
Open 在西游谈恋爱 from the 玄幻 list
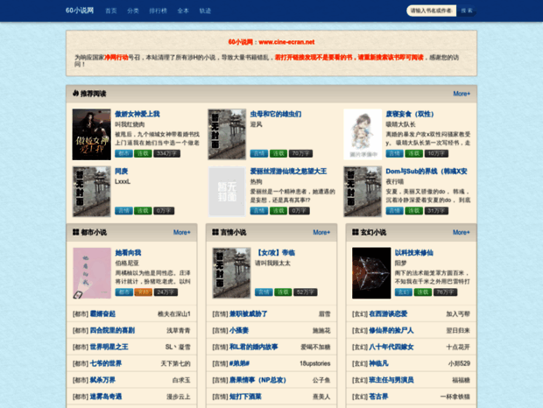coord(388,313)
